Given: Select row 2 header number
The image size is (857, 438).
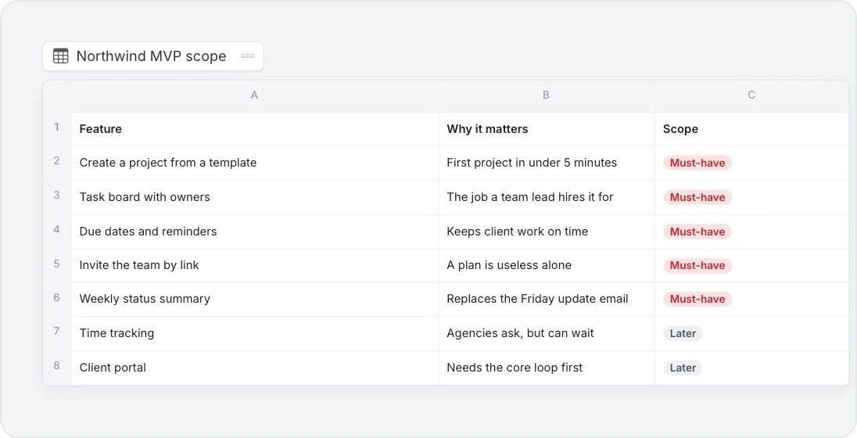Looking at the screenshot, I should tap(57, 161).
